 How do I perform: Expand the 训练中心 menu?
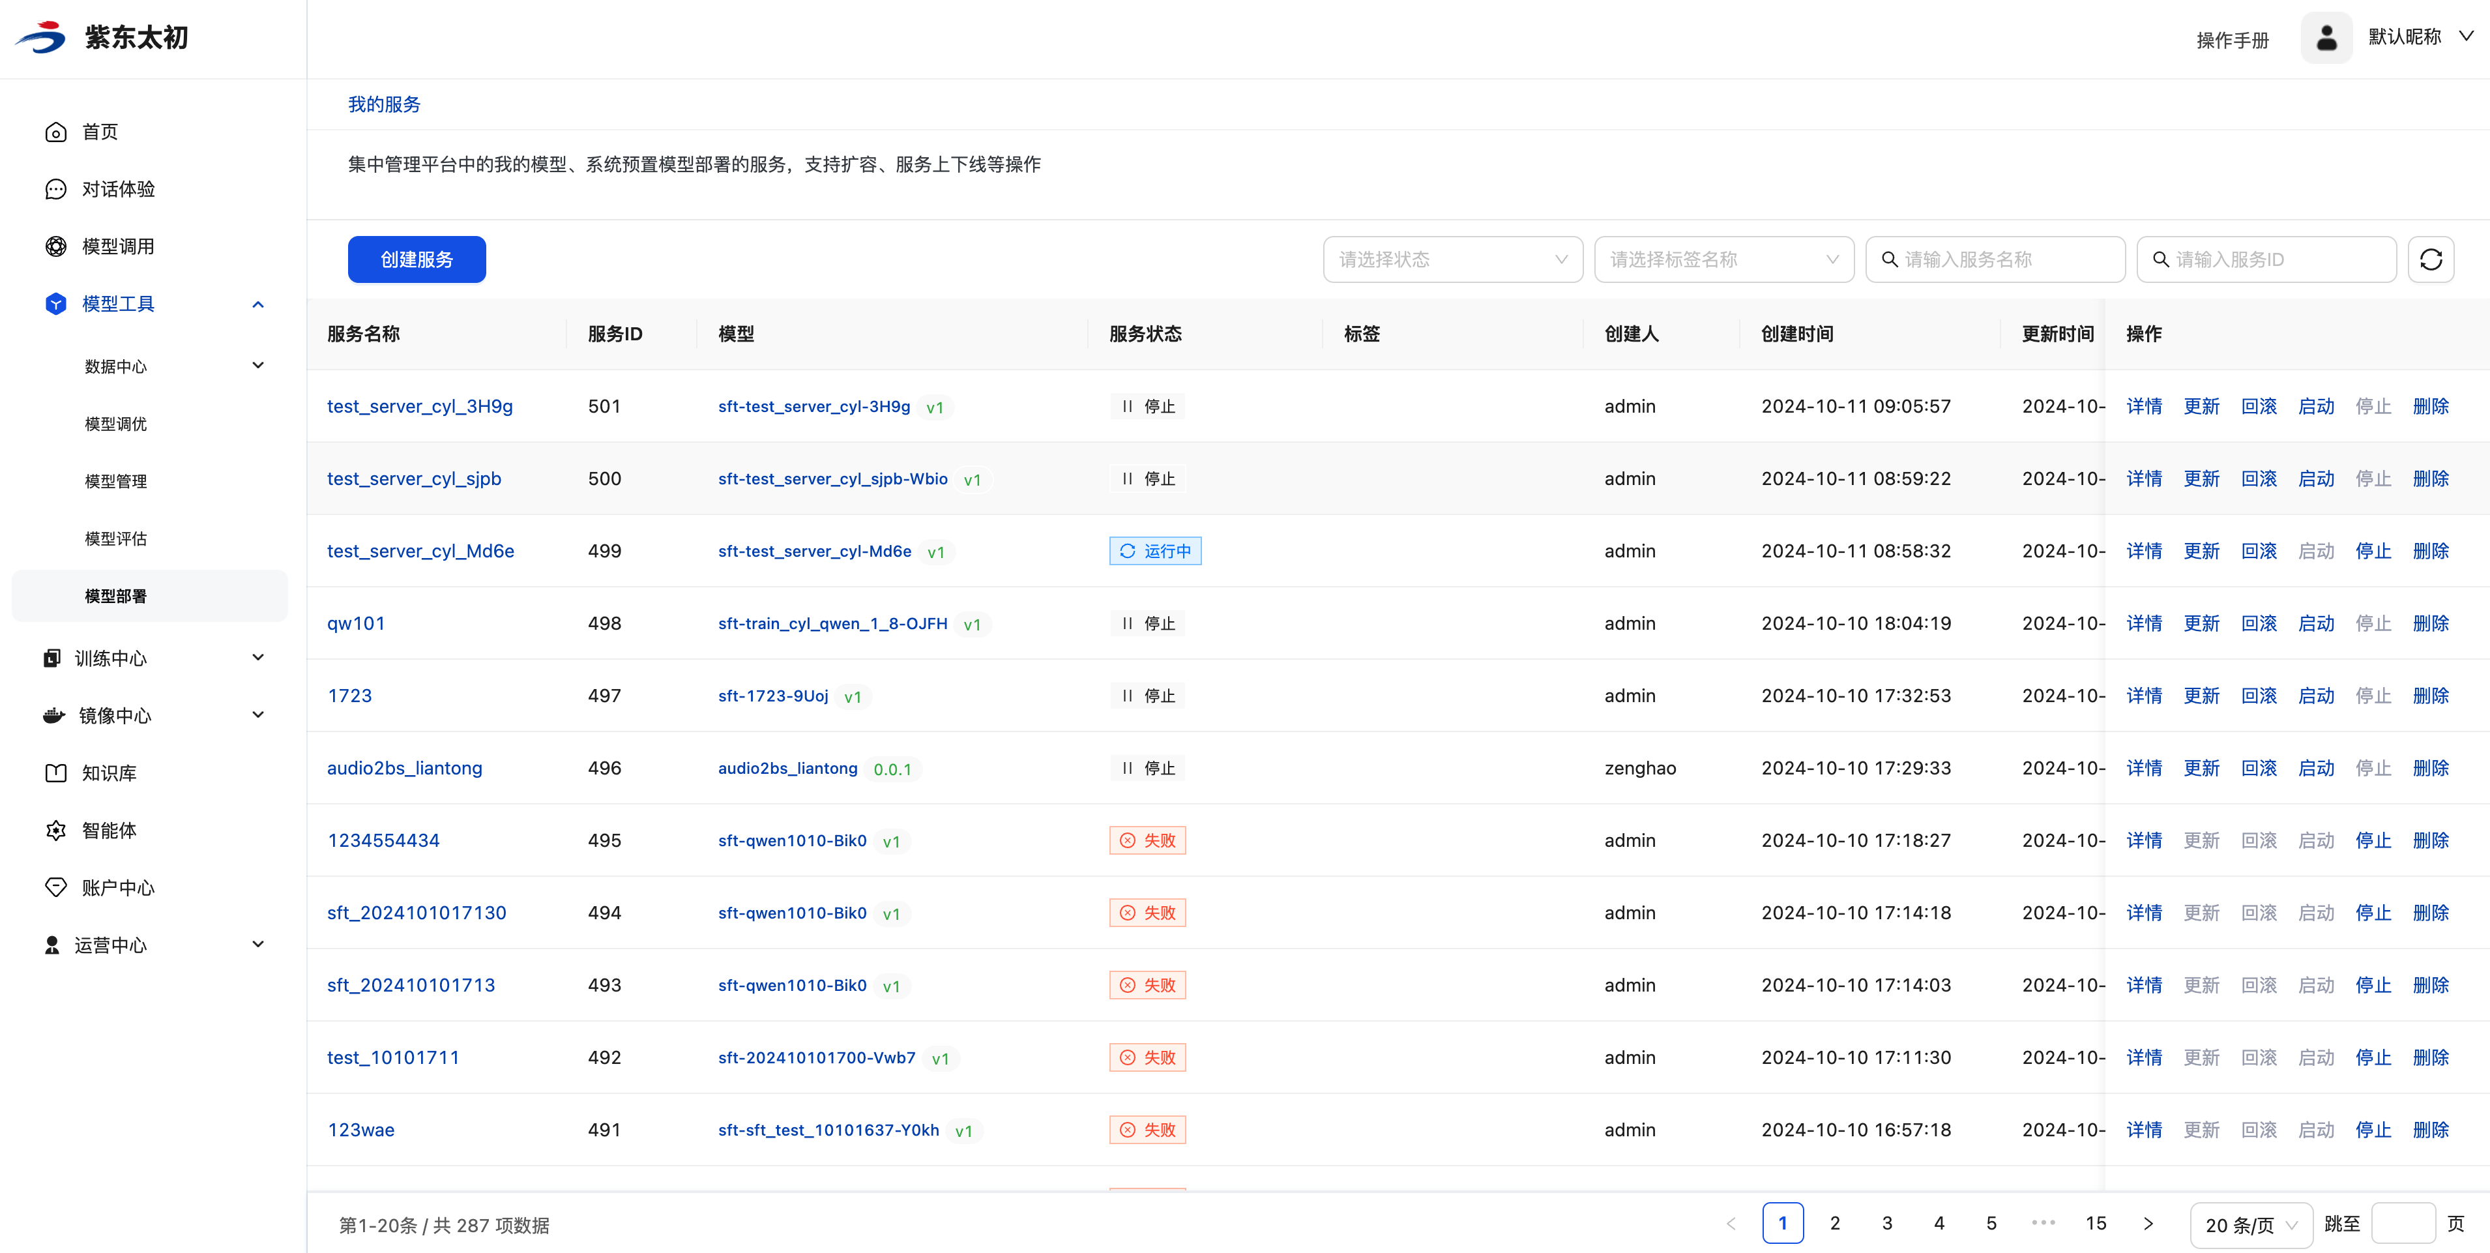pos(258,657)
